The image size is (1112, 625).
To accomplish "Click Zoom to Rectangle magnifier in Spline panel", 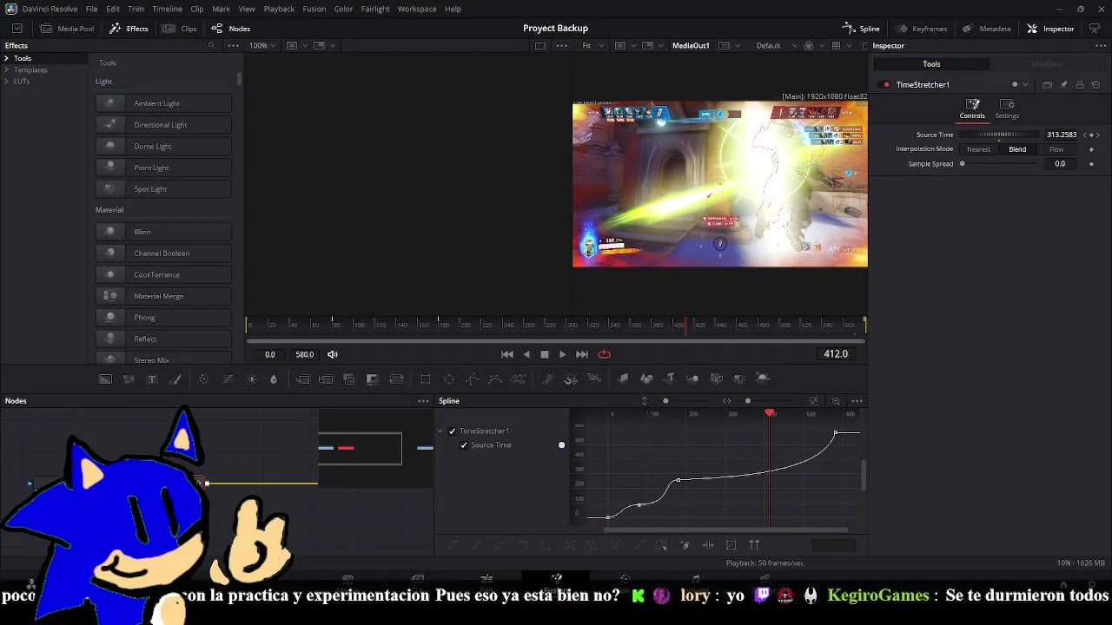I will point(836,401).
